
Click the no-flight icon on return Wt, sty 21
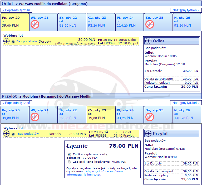[x=35, y=117]
